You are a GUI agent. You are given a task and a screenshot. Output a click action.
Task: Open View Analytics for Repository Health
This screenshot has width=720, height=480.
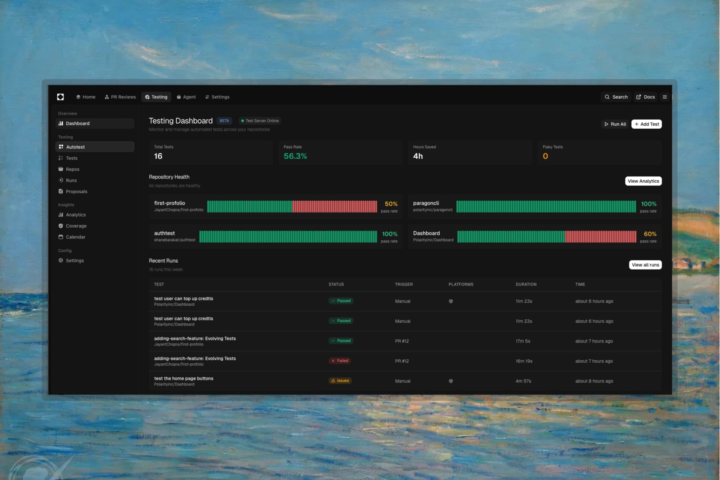click(x=643, y=181)
